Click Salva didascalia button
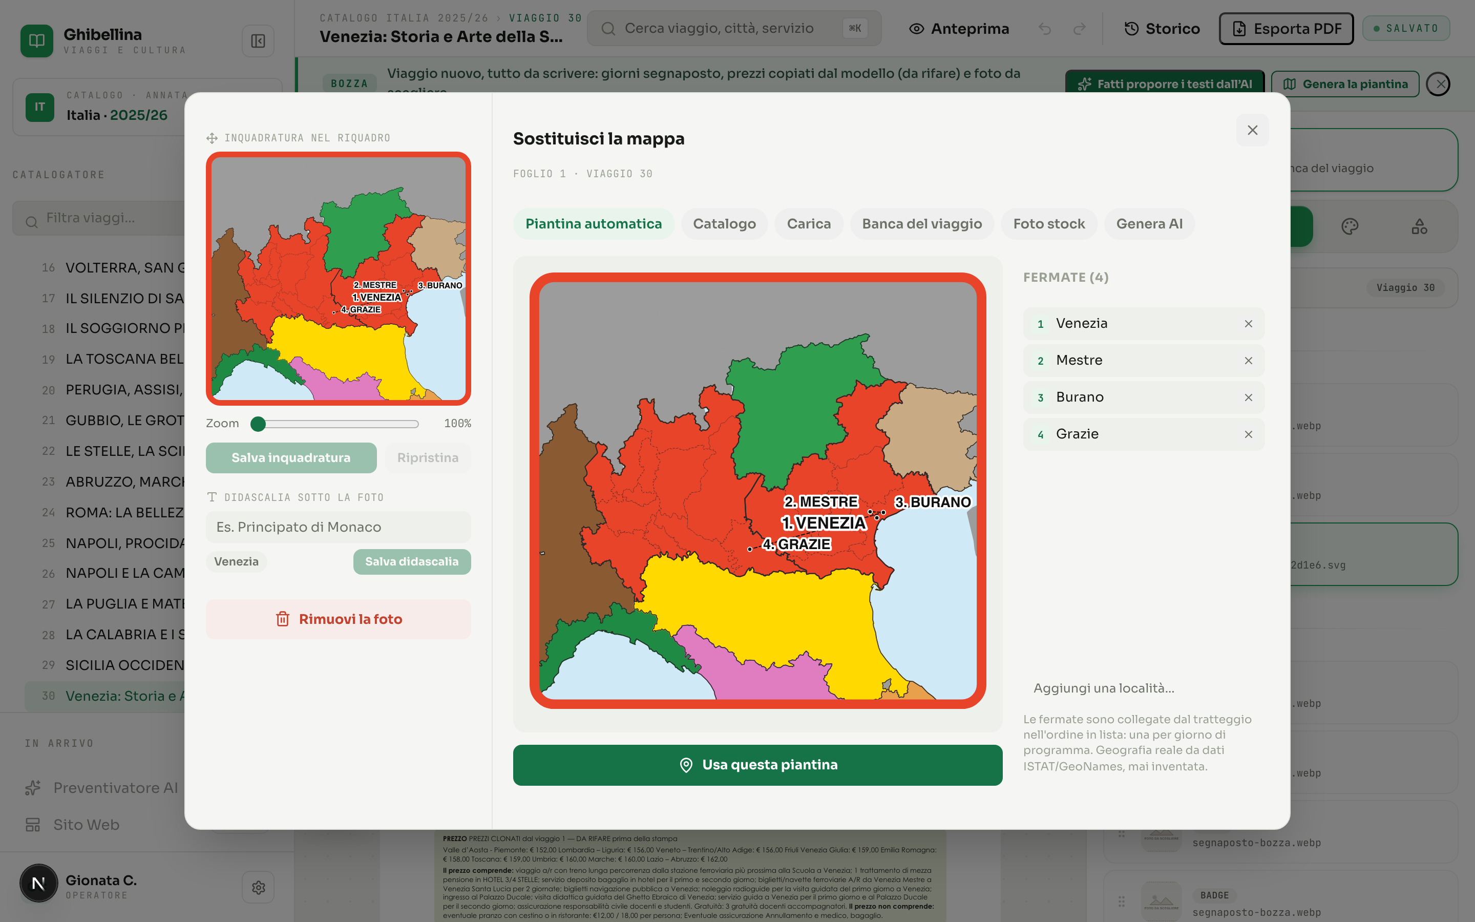Screen dimensions: 1475x922 (411, 561)
